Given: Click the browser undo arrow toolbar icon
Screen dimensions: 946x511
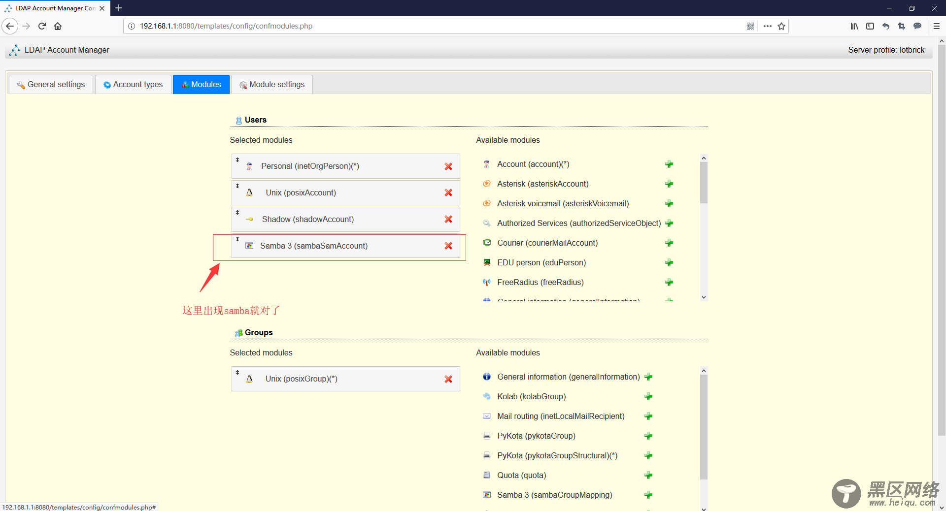Looking at the screenshot, I should pyautogui.click(x=886, y=26).
